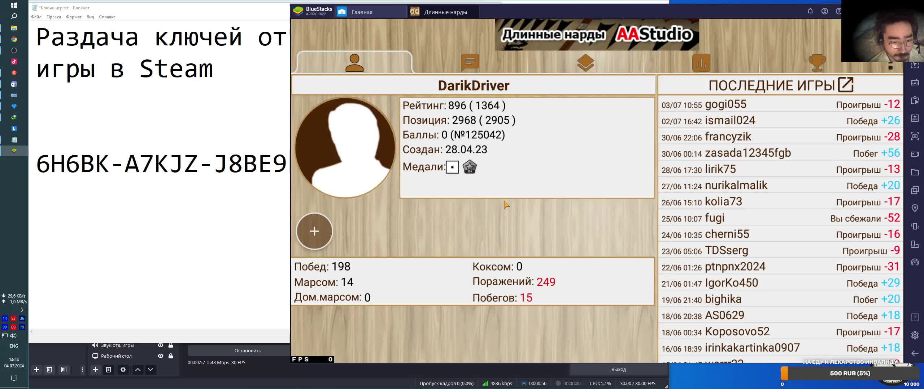Expand hidden tray icons chevron
The image size is (924, 389).
22,310
